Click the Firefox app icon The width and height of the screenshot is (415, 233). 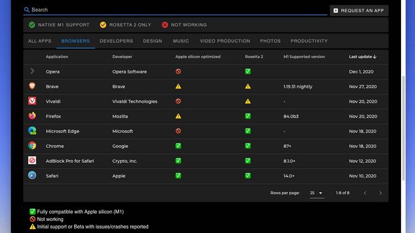pyautogui.click(x=32, y=116)
